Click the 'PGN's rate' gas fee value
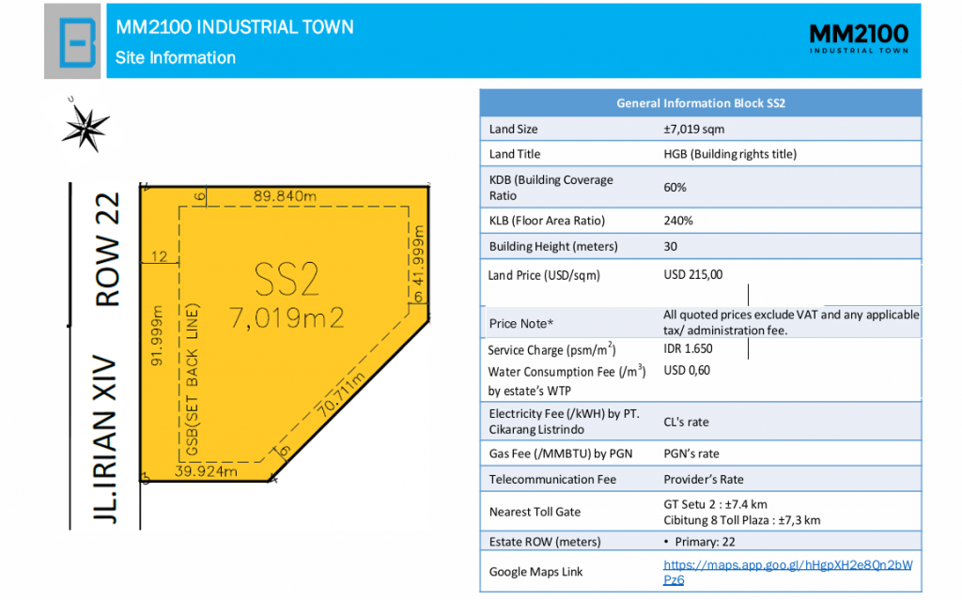 (690, 454)
